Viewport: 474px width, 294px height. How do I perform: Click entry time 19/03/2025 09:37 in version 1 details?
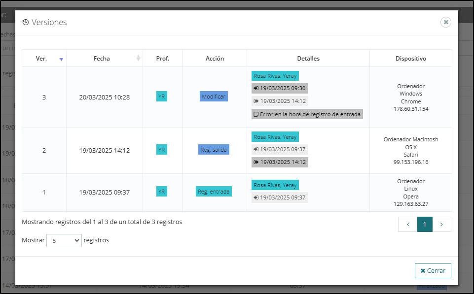point(280,197)
